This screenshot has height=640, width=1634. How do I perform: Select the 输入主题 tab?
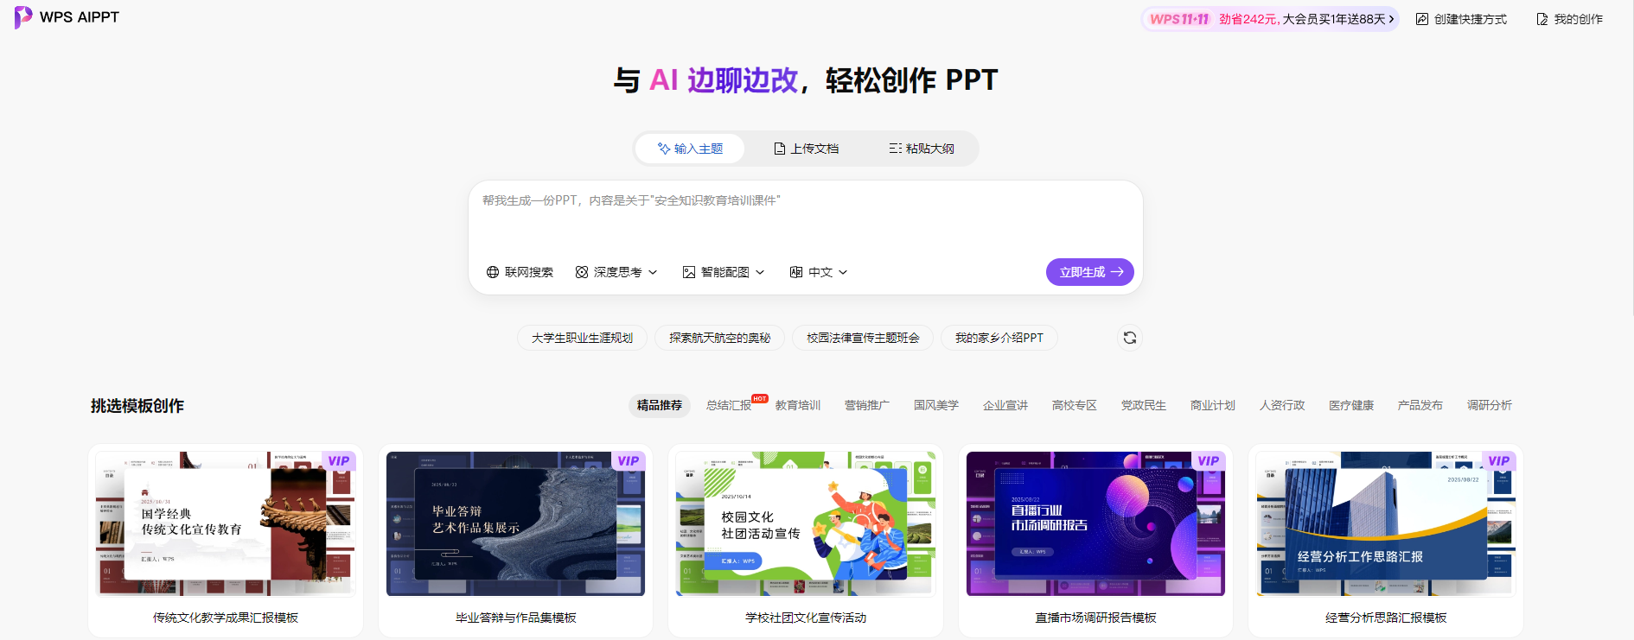(690, 149)
